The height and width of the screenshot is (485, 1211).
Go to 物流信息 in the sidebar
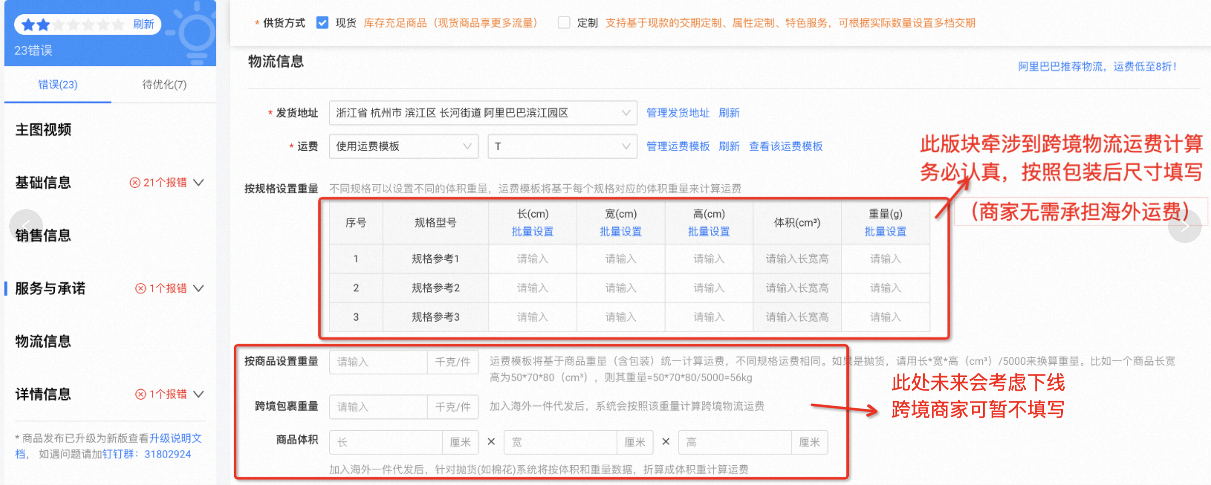pos(43,341)
